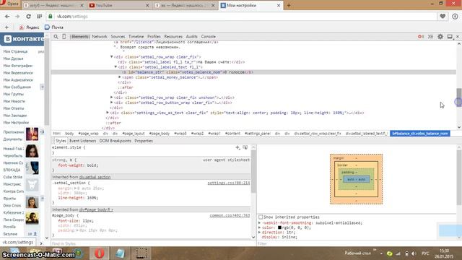Expand the setbal_row_wrap unshown div
This screenshot has height=260, width=462.
tap(112, 97)
